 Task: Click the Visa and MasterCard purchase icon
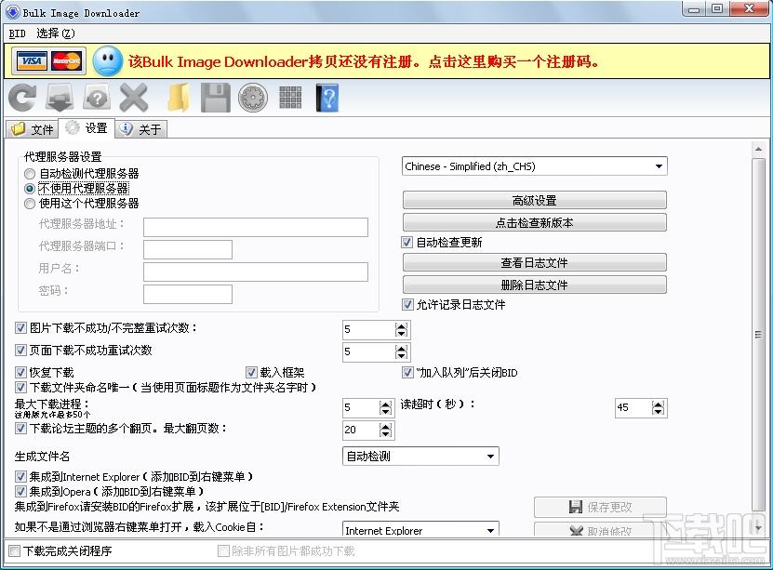48,61
